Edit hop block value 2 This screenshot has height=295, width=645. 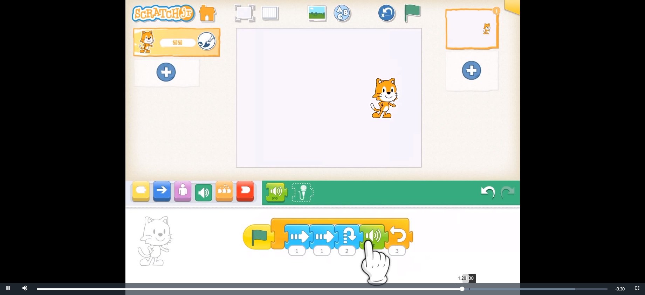click(347, 251)
